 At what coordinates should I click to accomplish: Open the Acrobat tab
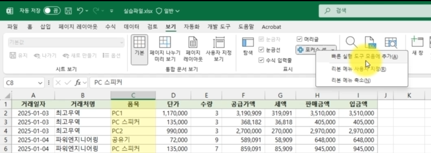tap(271, 27)
